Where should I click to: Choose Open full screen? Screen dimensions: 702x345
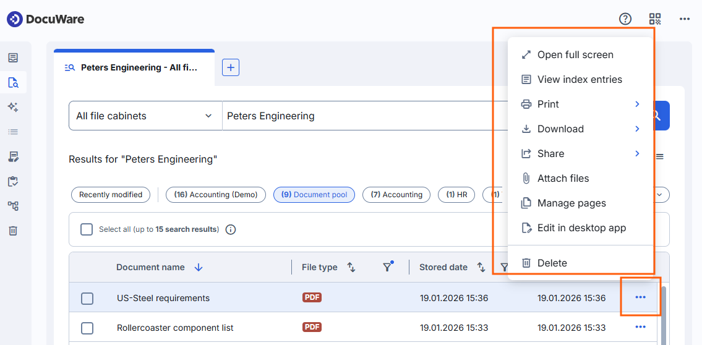[x=581, y=54]
